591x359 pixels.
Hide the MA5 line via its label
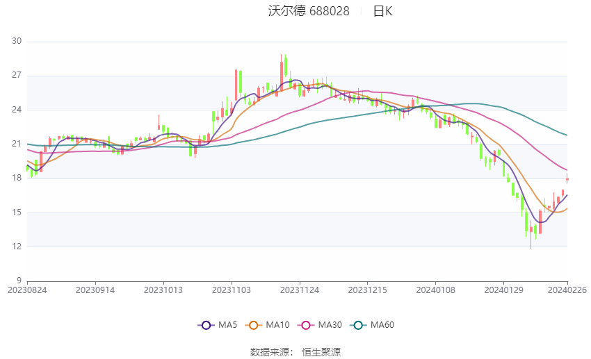227,325
